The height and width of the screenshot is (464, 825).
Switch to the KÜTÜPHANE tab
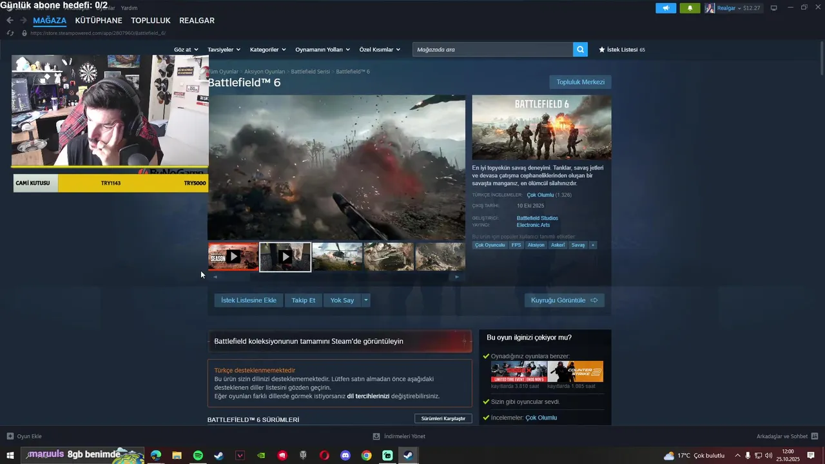(x=99, y=21)
